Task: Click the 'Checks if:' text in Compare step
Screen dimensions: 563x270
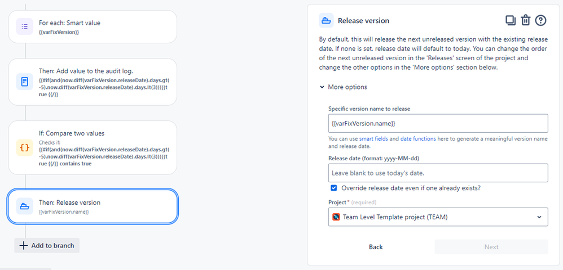Action: [49, 142]
